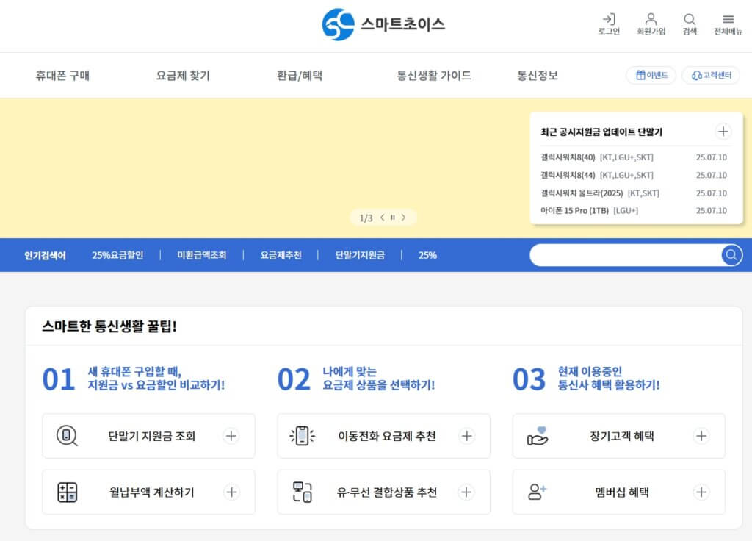Expand the 이동전화 요금제 추천 plus icon
This screenshot has width=752, height=541.
(466, 436)
